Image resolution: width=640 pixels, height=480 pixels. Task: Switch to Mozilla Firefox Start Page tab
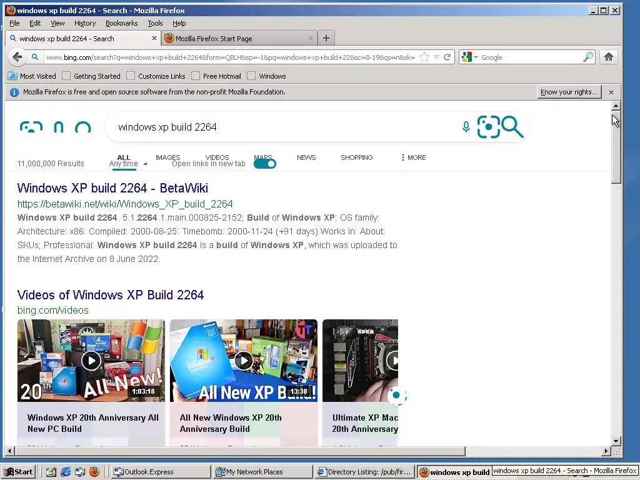[239, 38]
